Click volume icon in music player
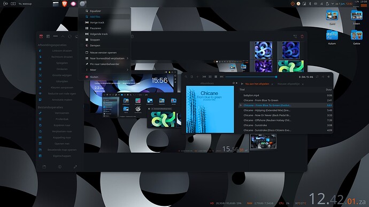Image resolution: width=369 pixels, height=207 pixels. point(329,77)
